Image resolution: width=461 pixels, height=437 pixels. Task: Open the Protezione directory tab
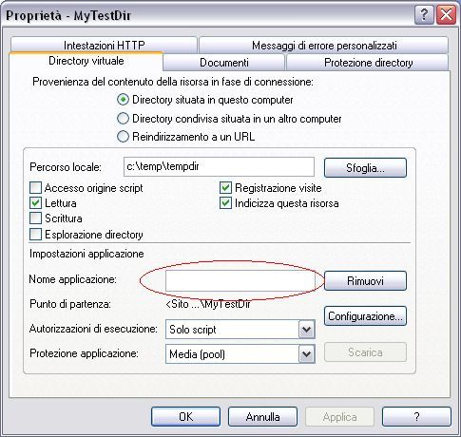coord(368,63)
